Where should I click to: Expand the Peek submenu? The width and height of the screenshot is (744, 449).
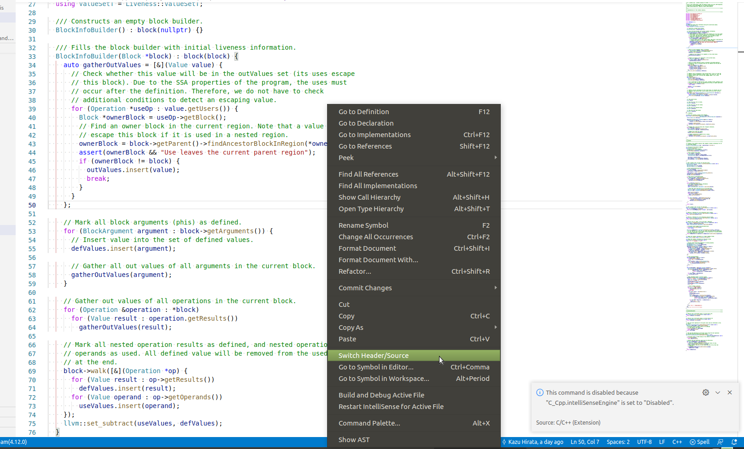414,158
